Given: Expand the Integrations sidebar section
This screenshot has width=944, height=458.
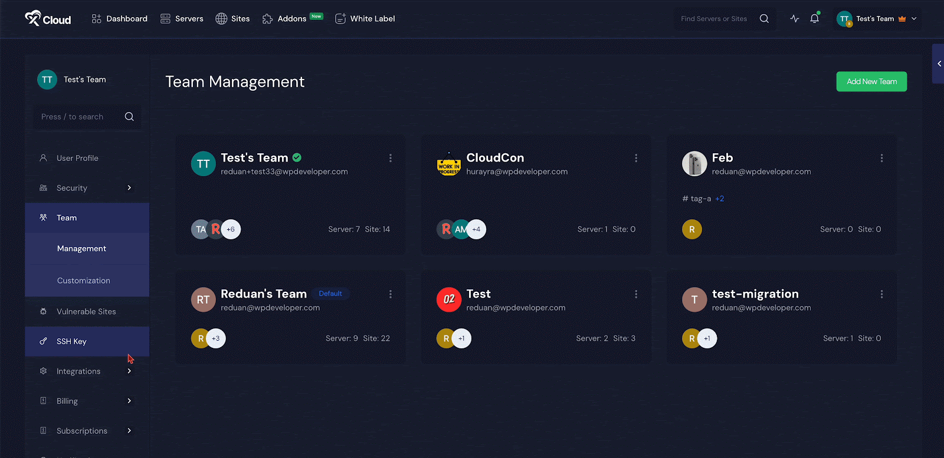Looking at the screenshot, I should coord(129,371).
